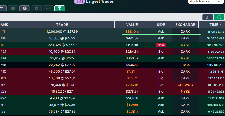
Task: Click the $6.32m value cell
Action: [132, 45]
